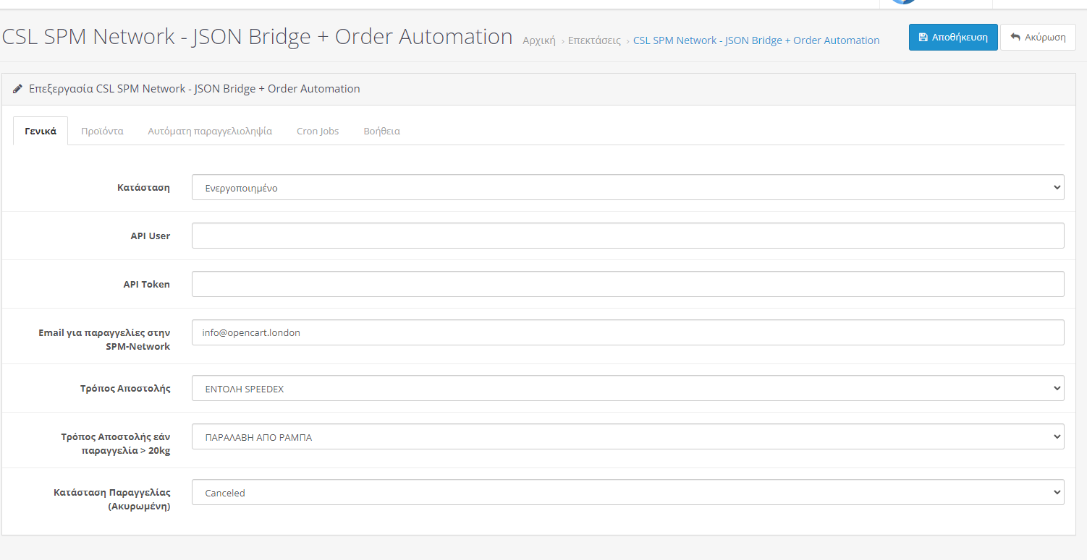Click into the API User field

pos(627,236)
